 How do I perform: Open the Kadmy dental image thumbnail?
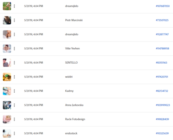click(7, 91)
